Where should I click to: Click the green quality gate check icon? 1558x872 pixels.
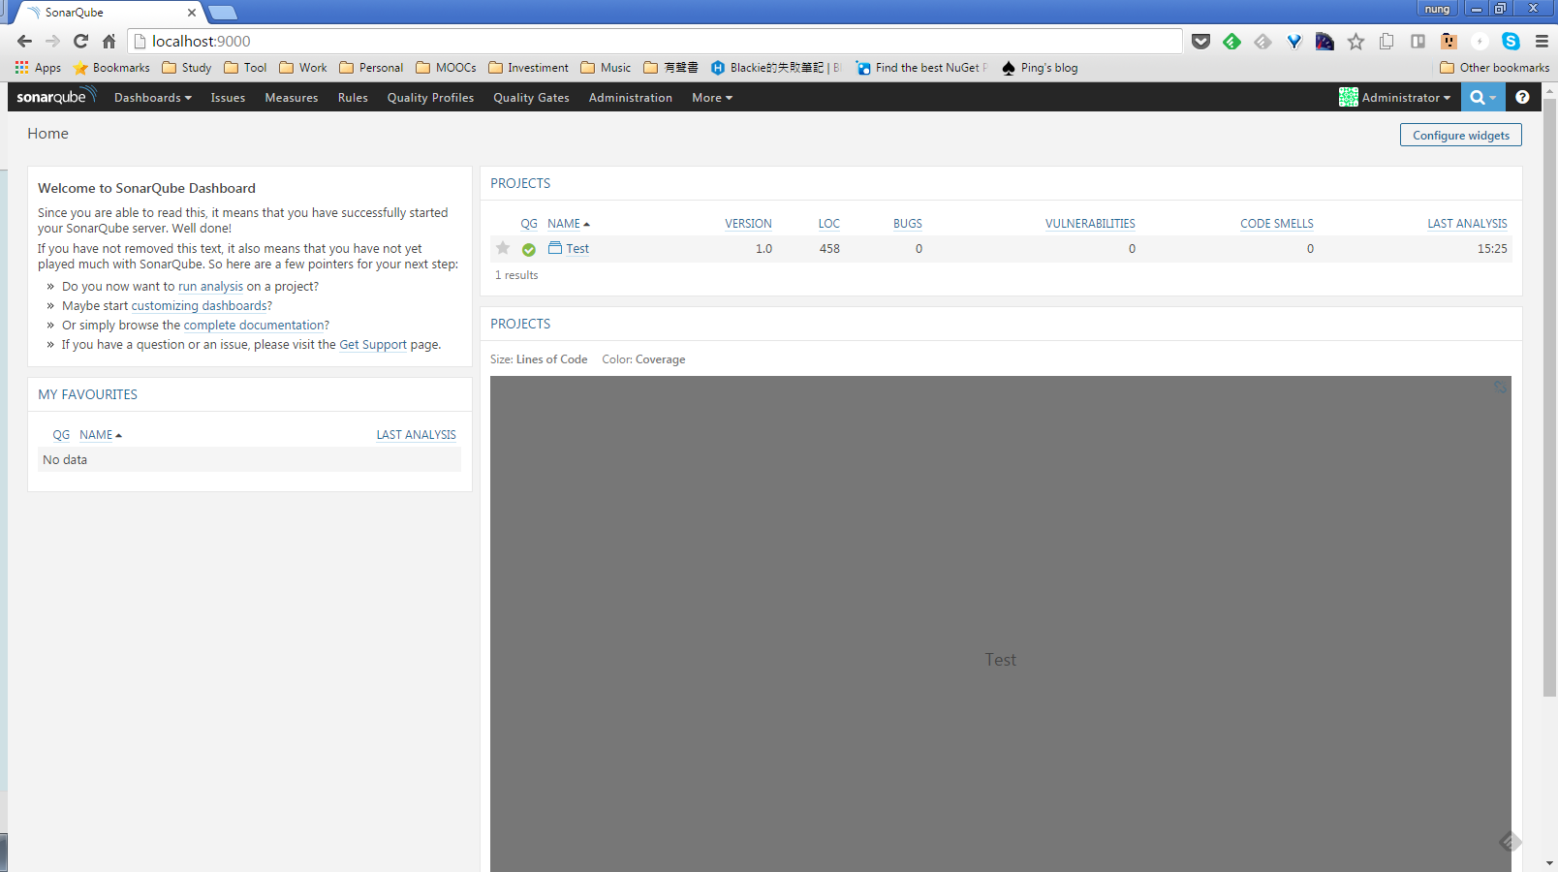click(x=529, y=250)
